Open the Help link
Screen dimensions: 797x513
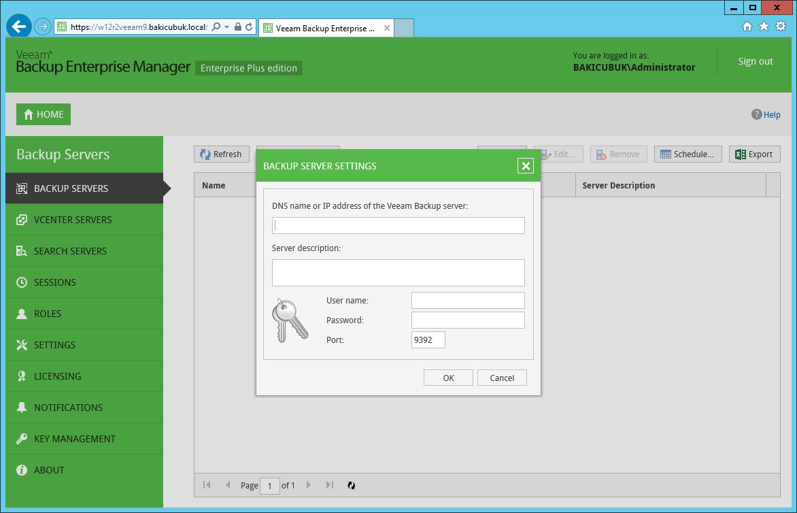coord(772,115)
